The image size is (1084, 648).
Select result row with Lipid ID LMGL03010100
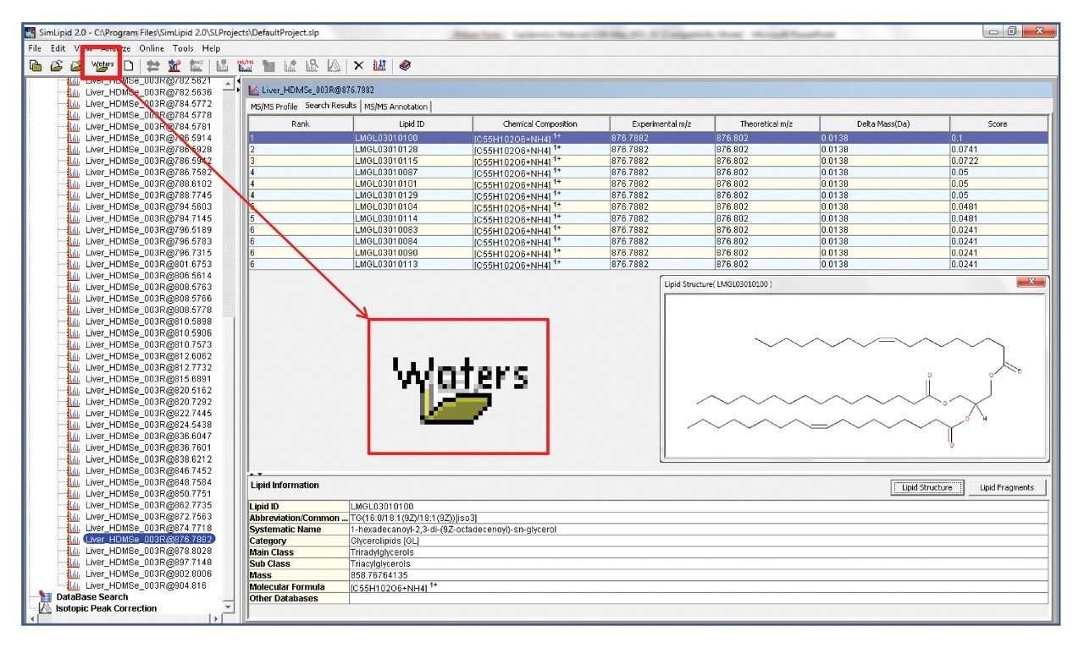647,137
